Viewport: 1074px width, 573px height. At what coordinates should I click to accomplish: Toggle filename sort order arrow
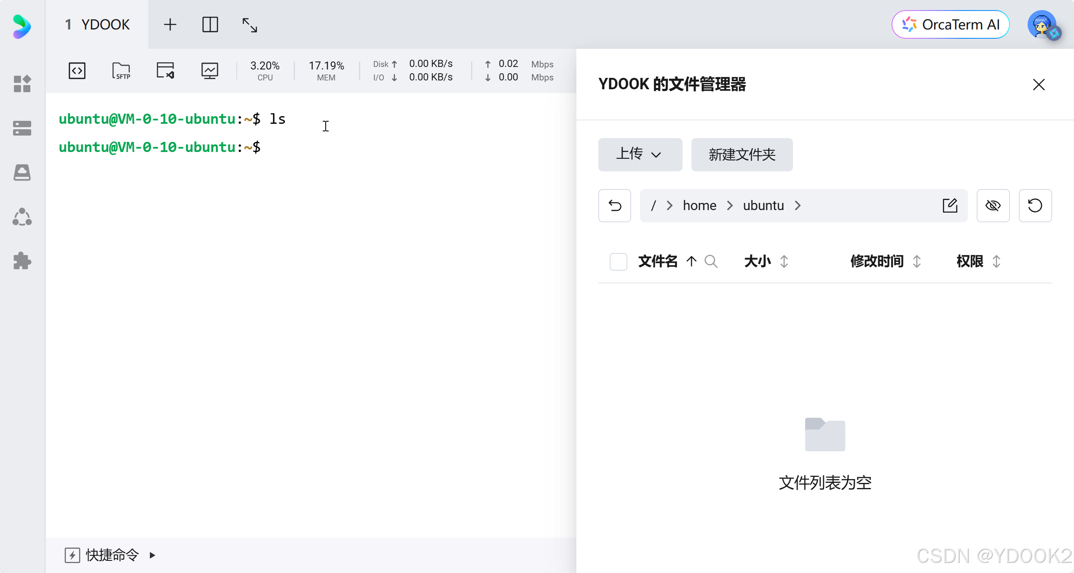tap(691, 261)
